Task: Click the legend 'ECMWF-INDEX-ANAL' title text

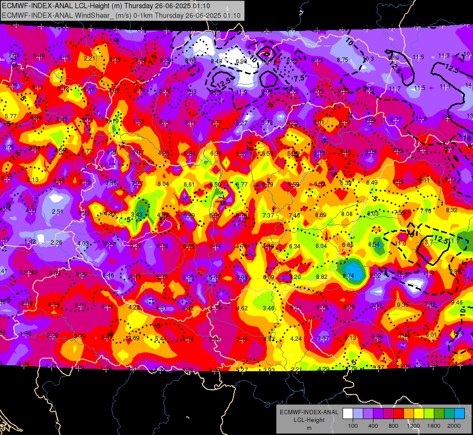Action: pos(309,412)
